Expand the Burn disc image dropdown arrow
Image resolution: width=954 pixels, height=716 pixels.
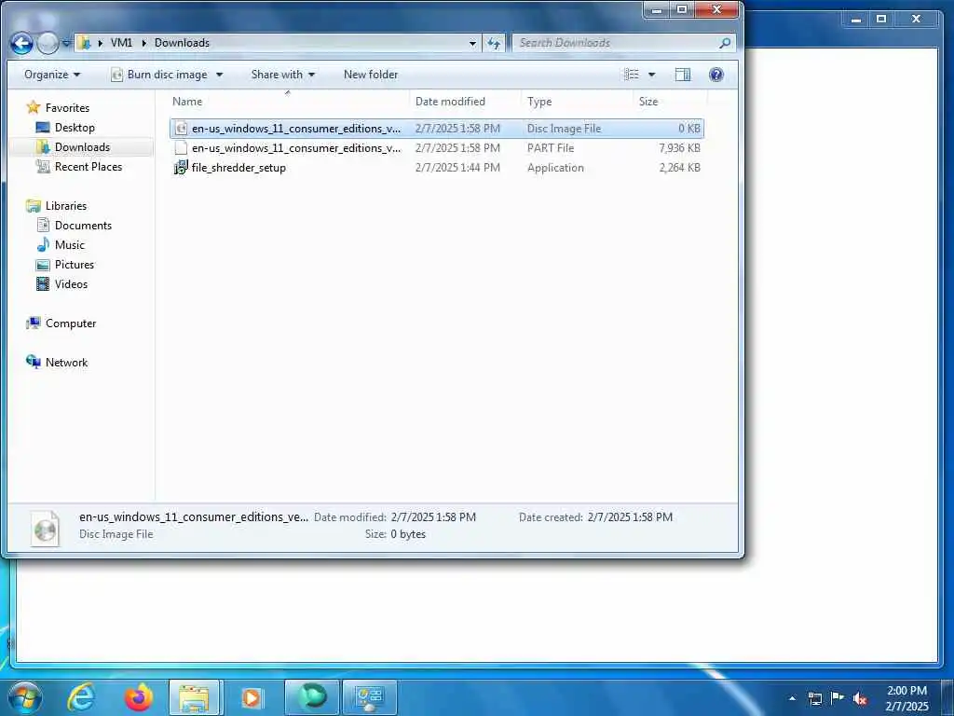(220, 75)
